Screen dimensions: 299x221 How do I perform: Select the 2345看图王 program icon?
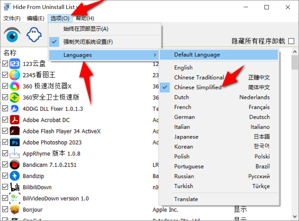click(x=15, y=75)
